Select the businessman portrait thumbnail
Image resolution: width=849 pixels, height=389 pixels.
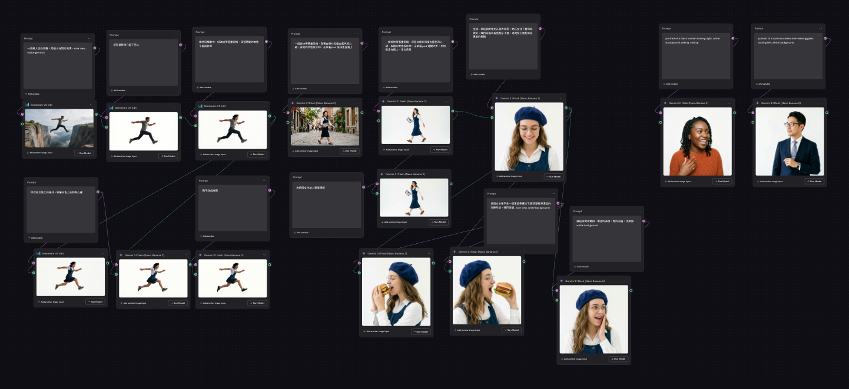[790, 142]
